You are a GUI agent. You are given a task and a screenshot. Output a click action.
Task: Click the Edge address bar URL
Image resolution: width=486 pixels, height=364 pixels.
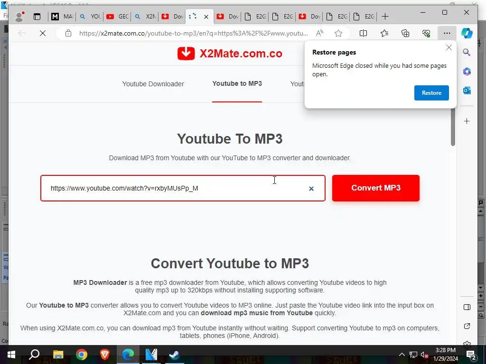pyautogui.click(x=194, y=33)
